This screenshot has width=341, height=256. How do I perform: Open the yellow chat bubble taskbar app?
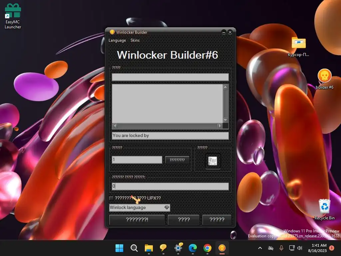[x=163, y=248]
